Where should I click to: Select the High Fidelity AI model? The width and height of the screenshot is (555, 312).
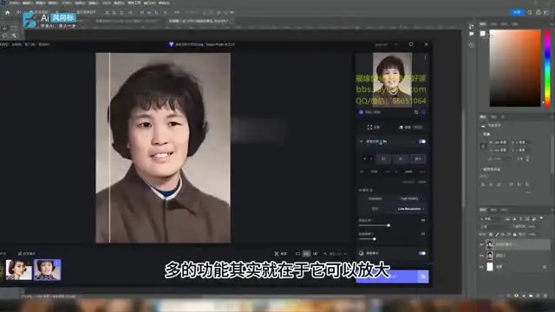coord(409,198)
